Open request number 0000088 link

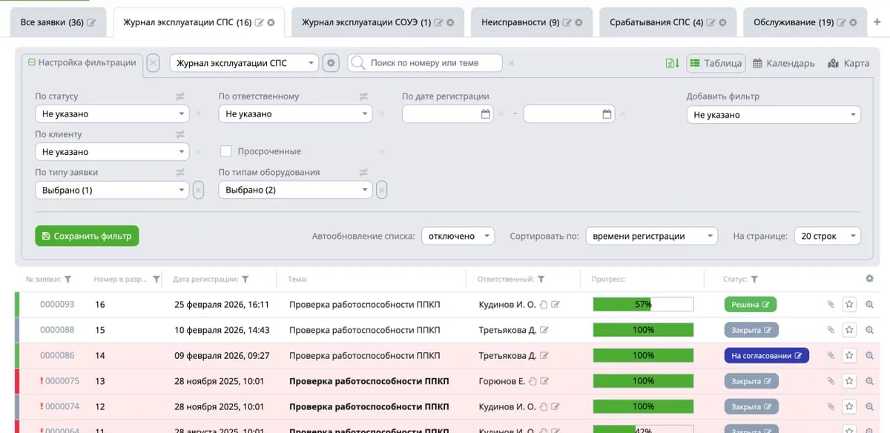point(57,330)
